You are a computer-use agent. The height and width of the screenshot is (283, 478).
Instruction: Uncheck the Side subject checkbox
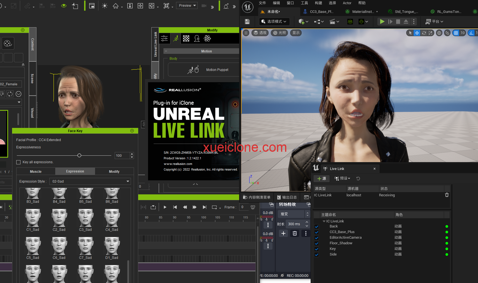pos(317,255)
